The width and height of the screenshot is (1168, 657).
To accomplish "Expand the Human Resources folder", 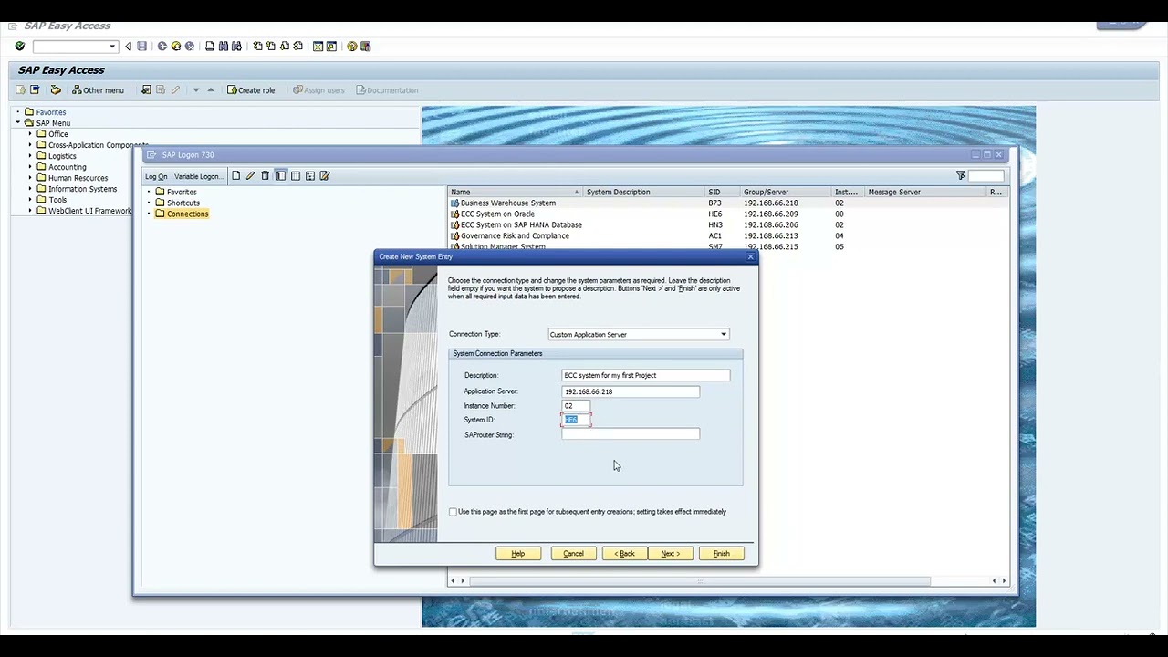I will (29, 178).
